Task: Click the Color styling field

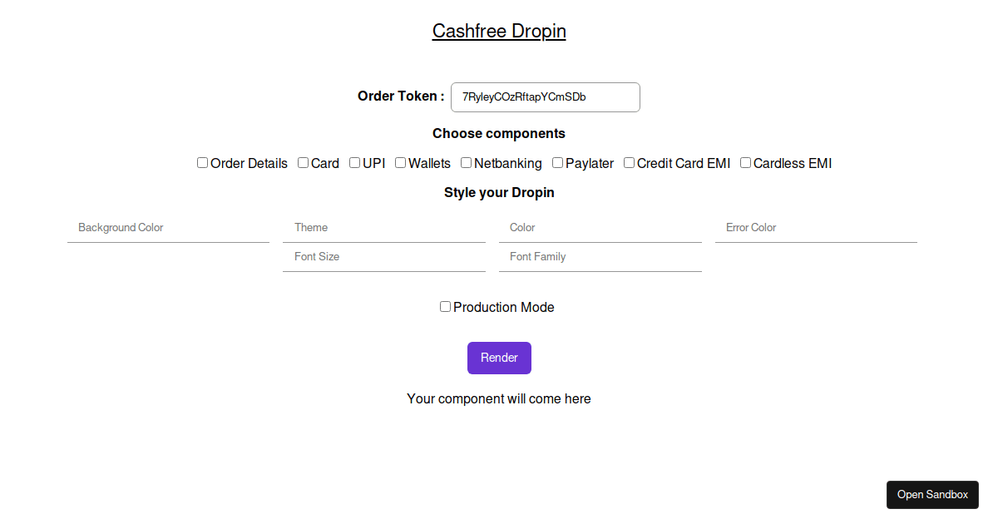Action: (x=600, y=227)
